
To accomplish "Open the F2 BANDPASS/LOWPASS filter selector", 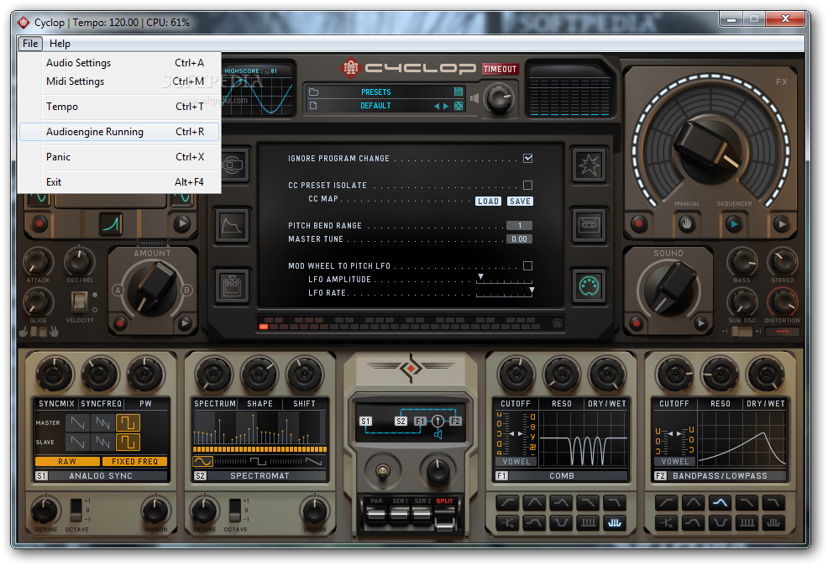I will click(720, 475).
